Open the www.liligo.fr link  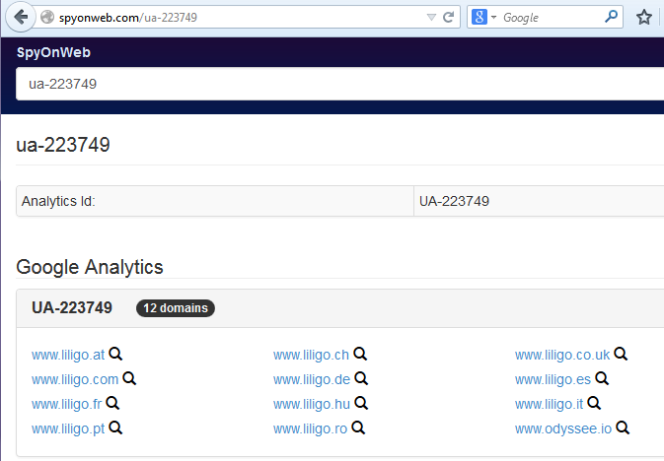[x=66, y=404]
